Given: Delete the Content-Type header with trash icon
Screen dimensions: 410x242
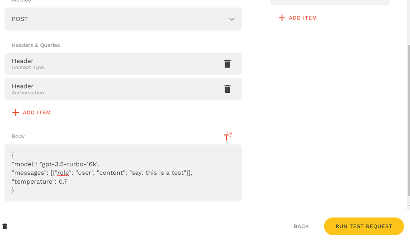Looking at the screenshot, I should pyautogui.click(x=227, y=64).
